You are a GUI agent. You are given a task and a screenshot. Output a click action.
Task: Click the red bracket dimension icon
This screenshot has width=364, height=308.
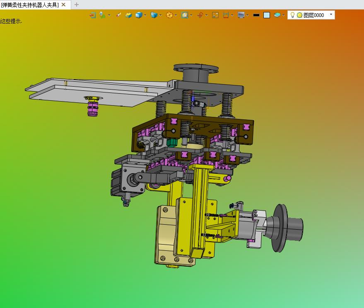coord(226,15)
